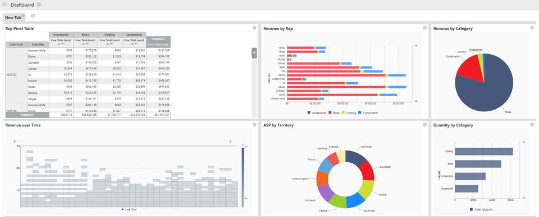Click the Clothing column header in pivot table
The width and height of the screenshot is (539, 217).
109,35
